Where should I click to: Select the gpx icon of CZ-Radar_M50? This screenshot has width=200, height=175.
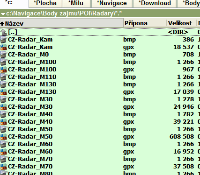click(x=3, y=137)
